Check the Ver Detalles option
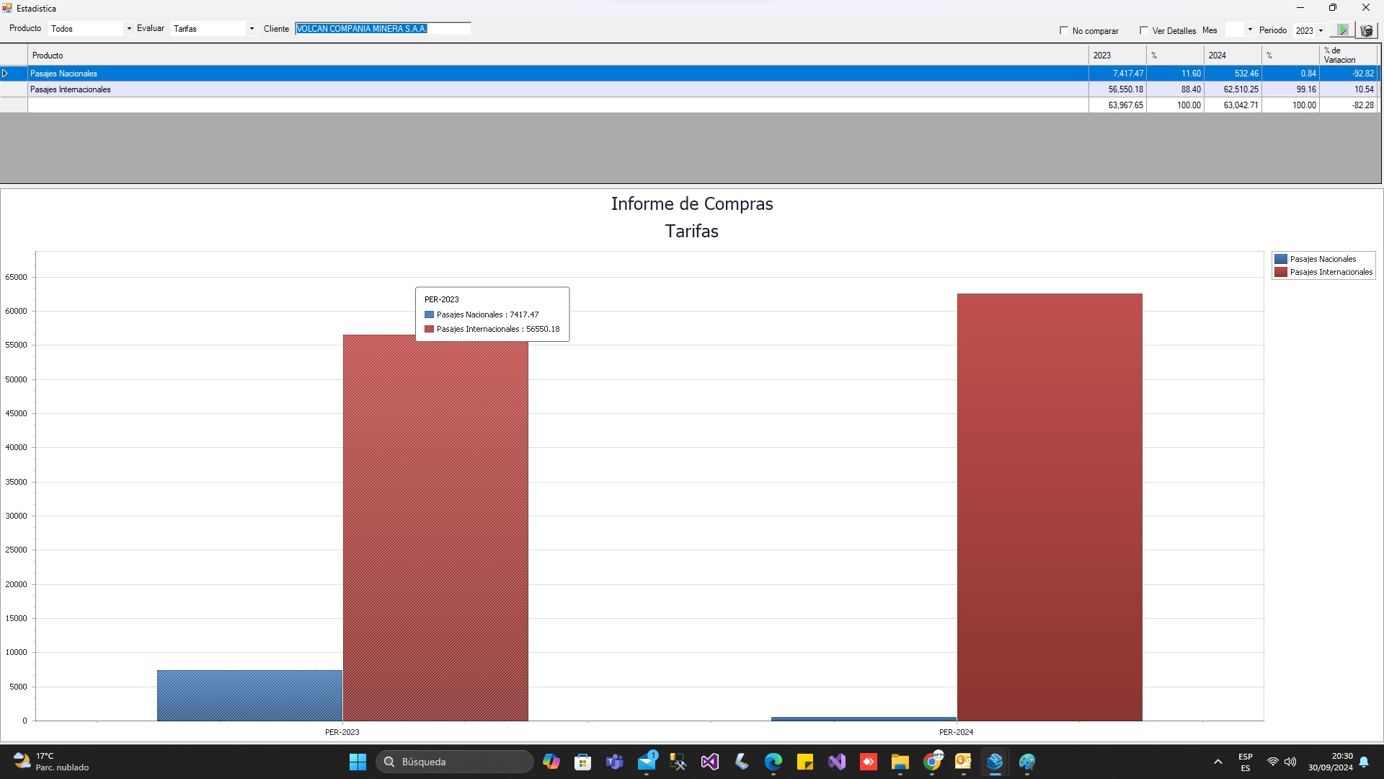The width and height of the screenshot is (1384, 779). (x=1144, y=30)
